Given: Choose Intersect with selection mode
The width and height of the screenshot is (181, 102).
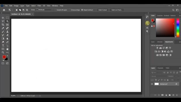Looking at the screenshot, I should point(27,10).
